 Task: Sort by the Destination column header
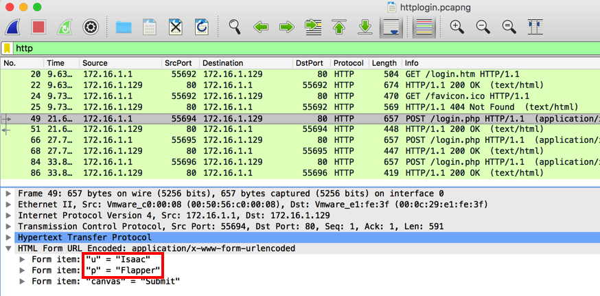(246, 63)
